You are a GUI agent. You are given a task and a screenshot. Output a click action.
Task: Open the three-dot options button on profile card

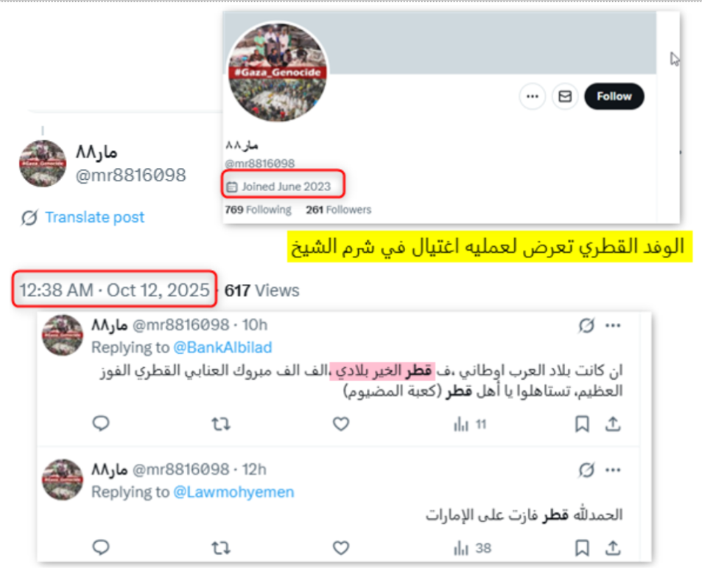pyautogui.click(x=533, y=97)
